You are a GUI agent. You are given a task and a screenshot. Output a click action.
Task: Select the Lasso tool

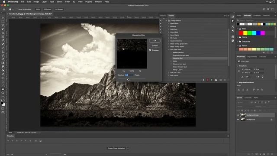pyautogui.click(x=3, y=25)
